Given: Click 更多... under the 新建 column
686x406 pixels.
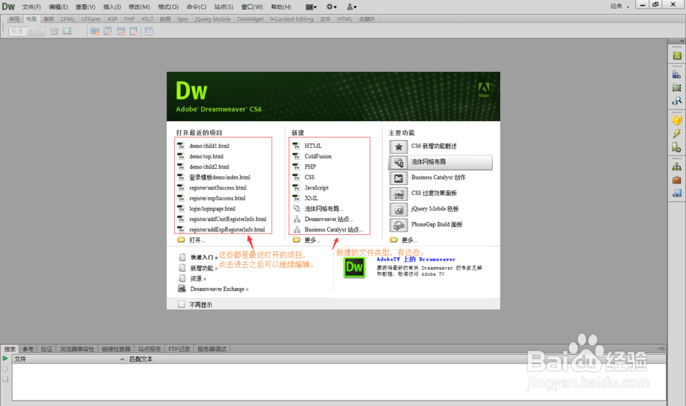Looking at the screenshot, I should point(312,240).
